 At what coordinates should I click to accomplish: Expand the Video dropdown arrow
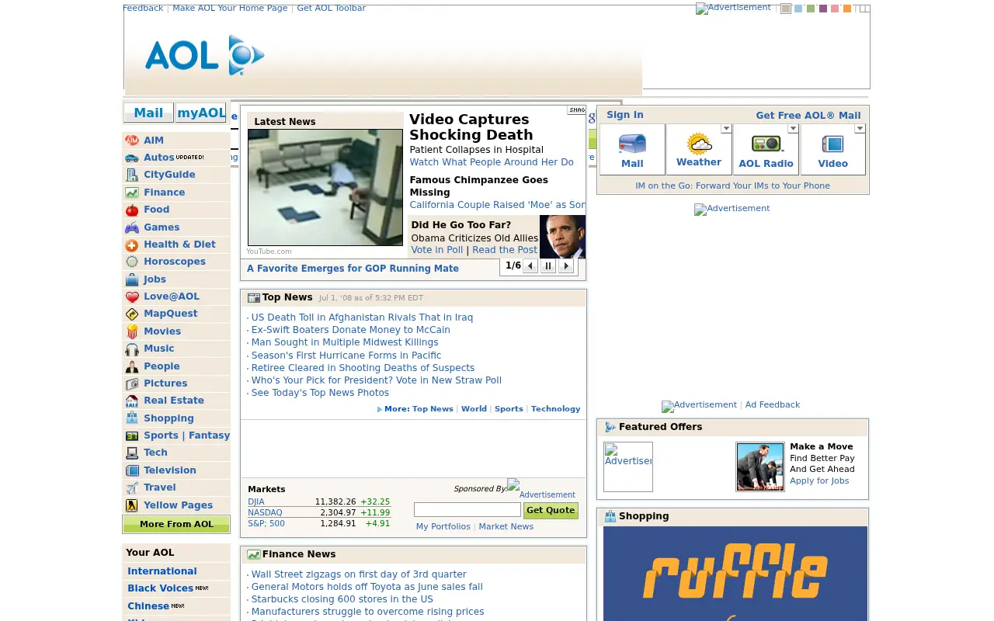860,129
